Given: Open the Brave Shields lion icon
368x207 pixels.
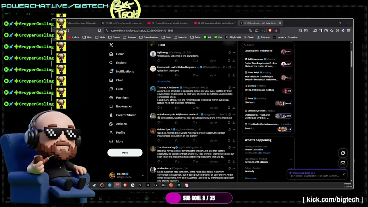Looking at the screenshot, I should tap(270, 30).
